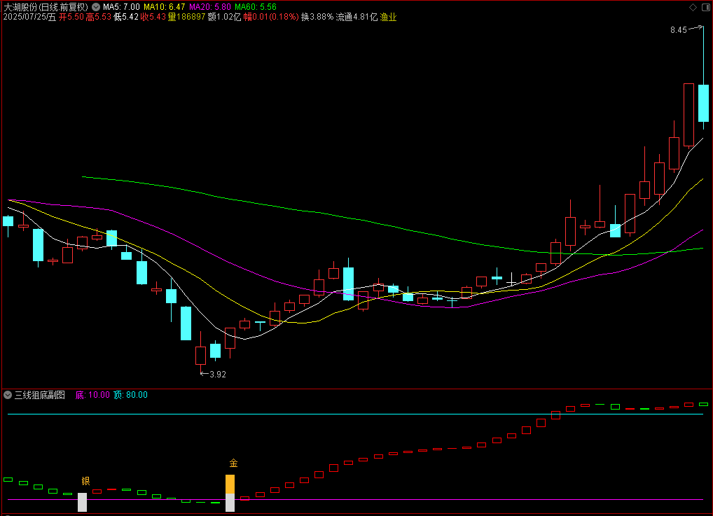
Task: Click the high price 高5.53
Action: (99, 18)
